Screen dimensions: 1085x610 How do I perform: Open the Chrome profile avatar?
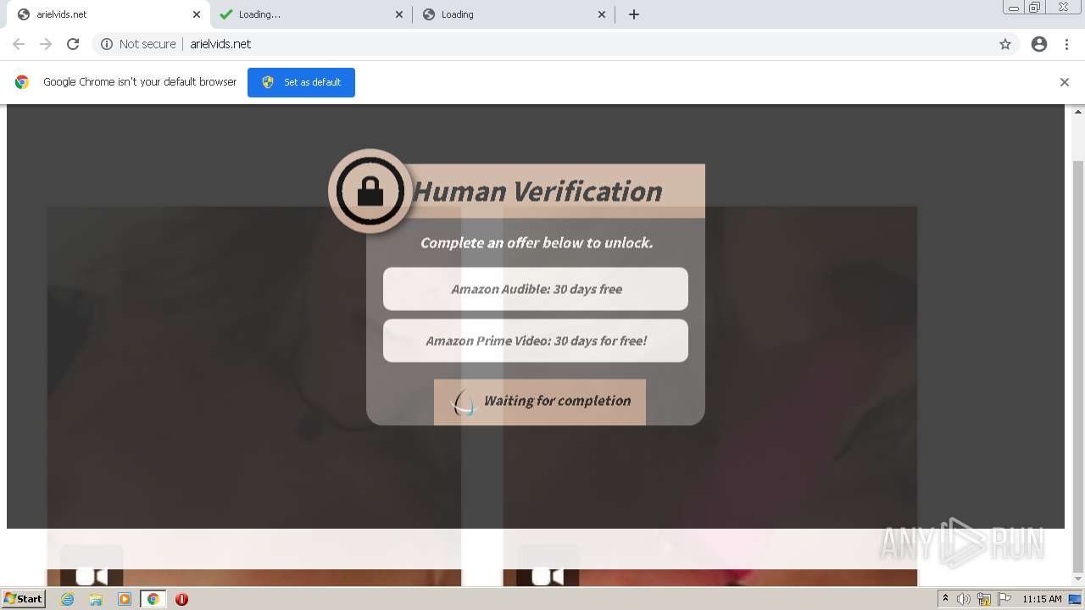pos(1039,44)
